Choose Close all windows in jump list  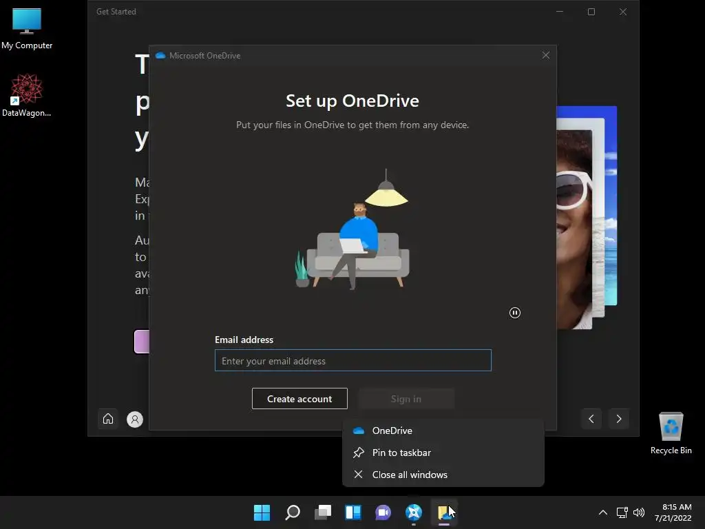[443, 475]
